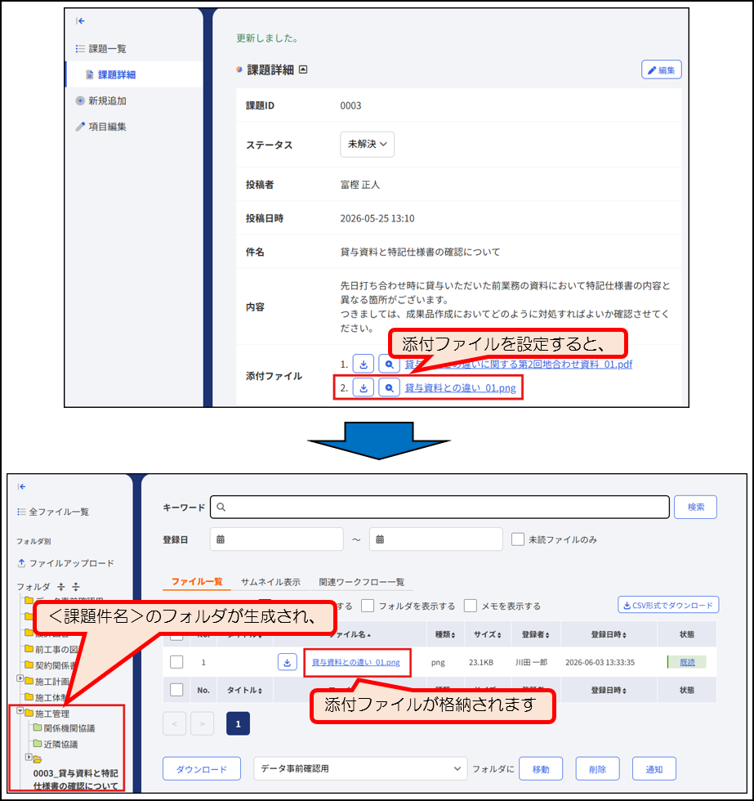Sort by the top 登録日時 column header
Viewport: 754px width, 801px height.
coord(609,634)
